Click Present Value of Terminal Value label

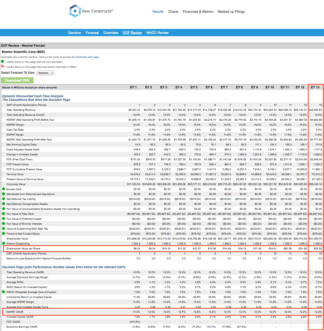tap(25, 179)
